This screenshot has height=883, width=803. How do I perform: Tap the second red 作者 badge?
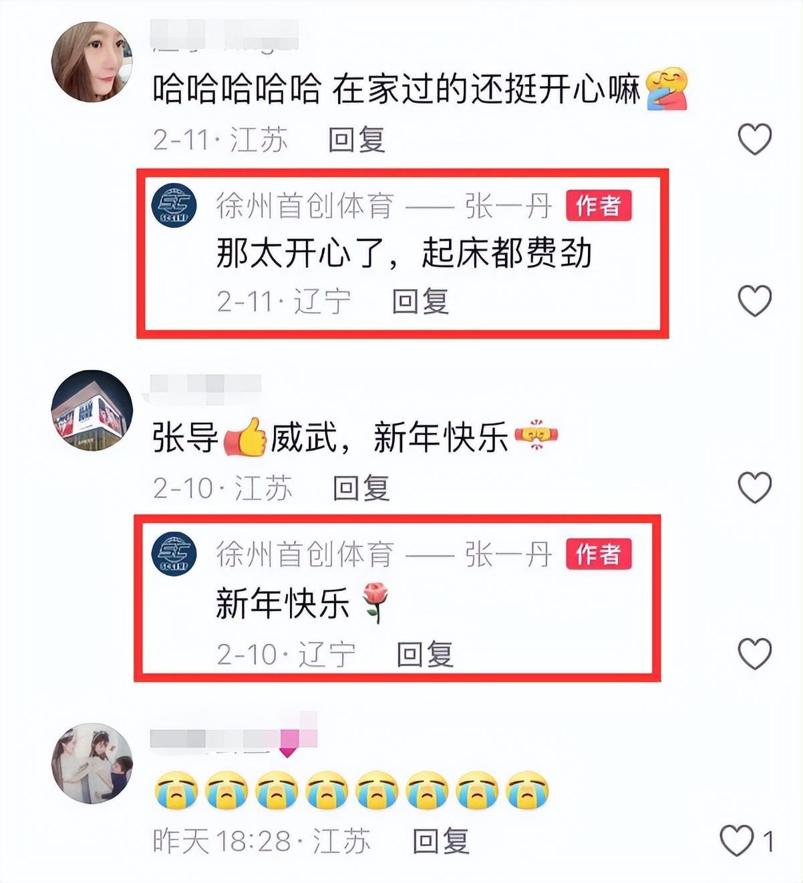point(599,554)
